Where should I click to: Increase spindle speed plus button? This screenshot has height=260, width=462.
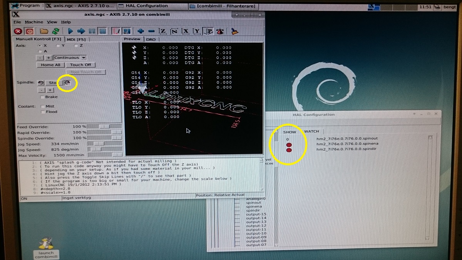pos(50,90)
